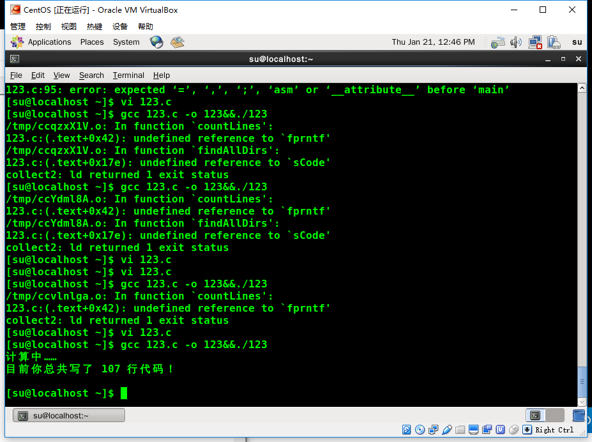Image resolution: width=592 pixels, height=442 pixels.
Task: Switch to first workspace in workspace switcher
Action: click(x=535, y=416)
